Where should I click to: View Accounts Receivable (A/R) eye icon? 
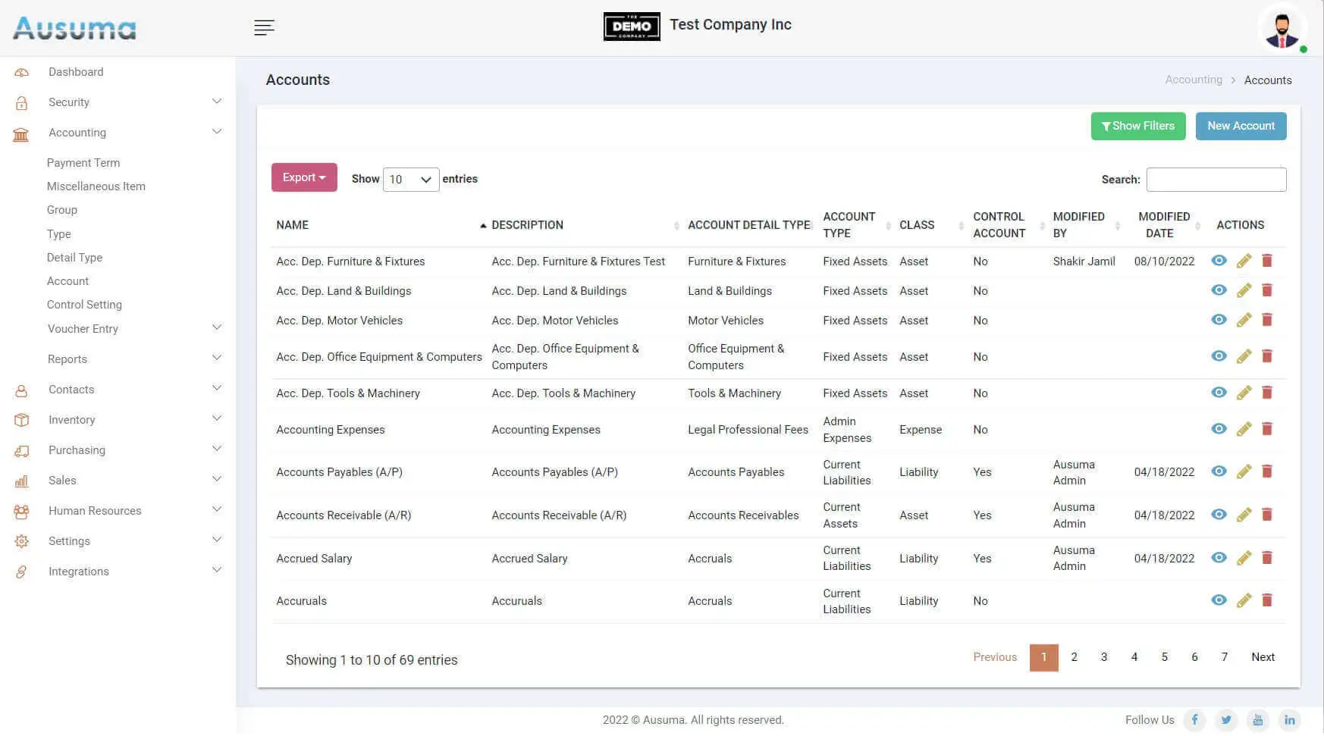coord(1219,515)
